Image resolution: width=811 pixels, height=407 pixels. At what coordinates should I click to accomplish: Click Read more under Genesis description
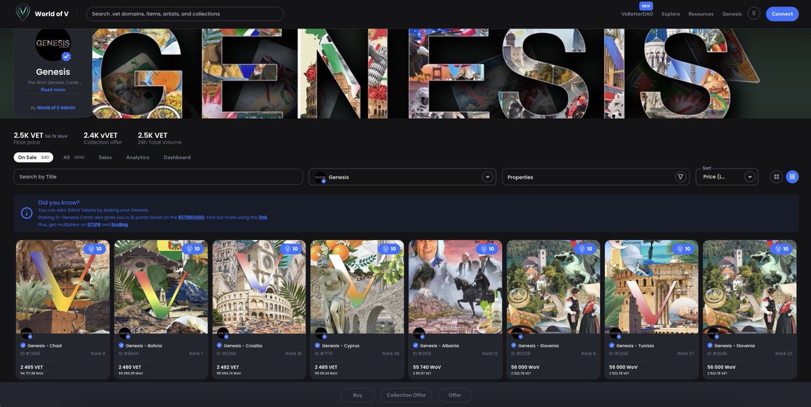[53, 89]
